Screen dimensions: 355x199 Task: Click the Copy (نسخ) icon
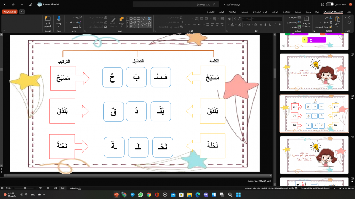tap(331, 22)
